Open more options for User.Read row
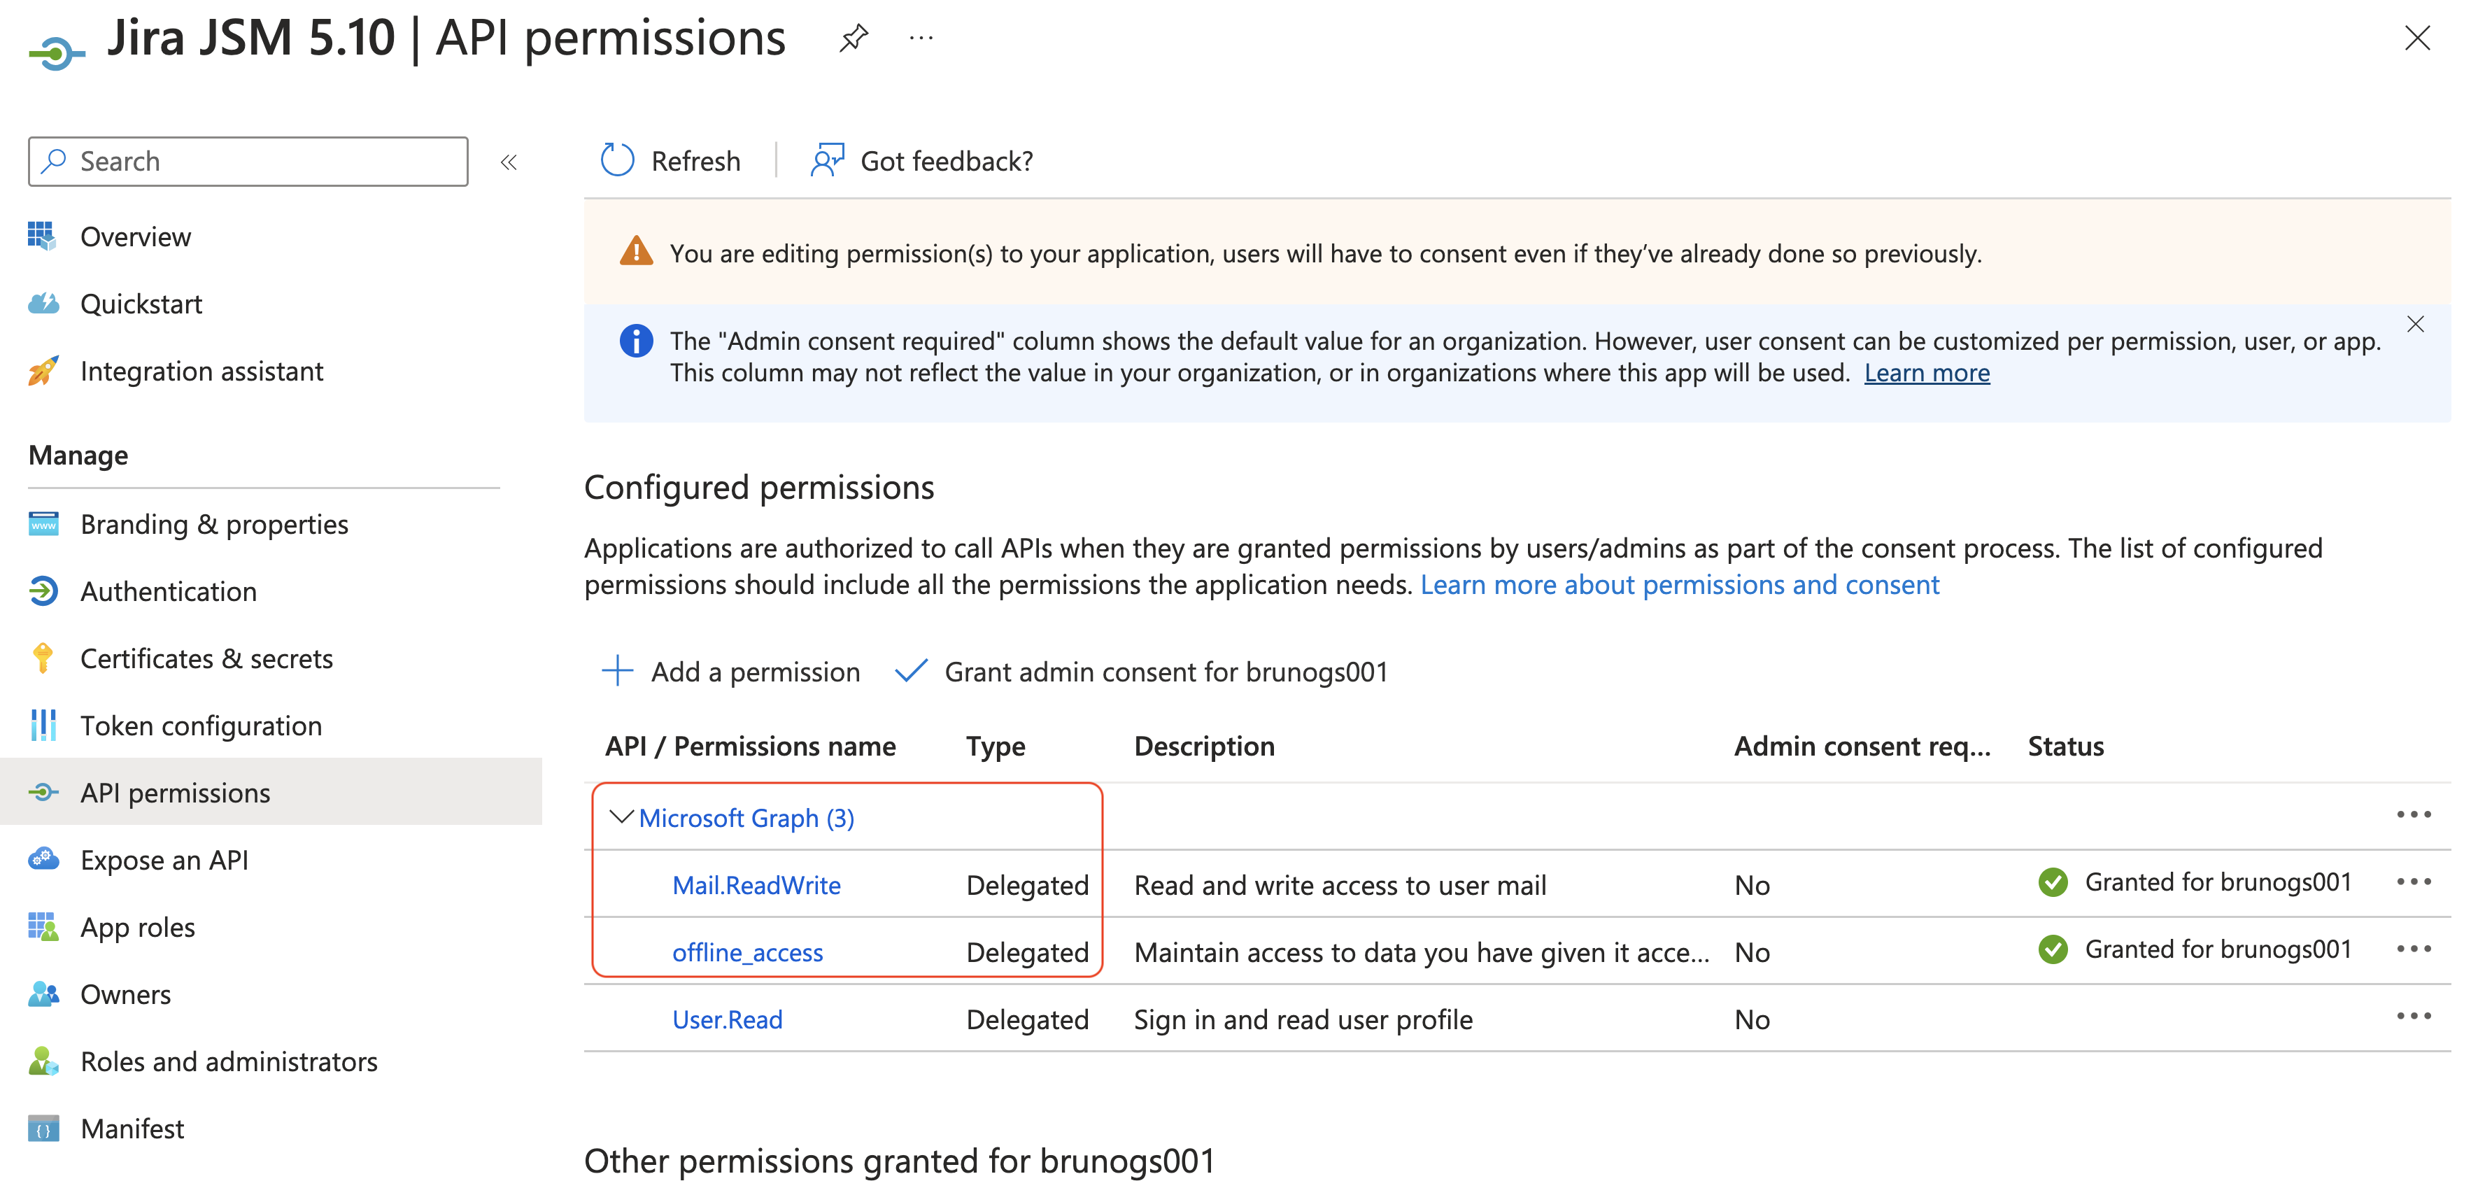This screenshot has height=1195, width=2478. [x=2412, y=1017]
